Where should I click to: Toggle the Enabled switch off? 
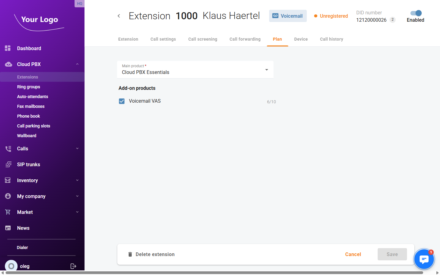(x=416, y=13)
